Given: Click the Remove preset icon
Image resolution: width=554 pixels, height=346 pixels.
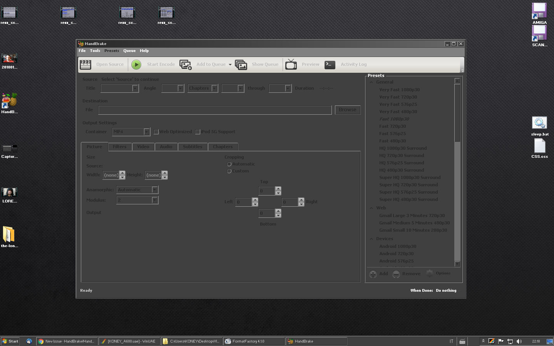Looking at the screenshot, I should tap(396, 274).
